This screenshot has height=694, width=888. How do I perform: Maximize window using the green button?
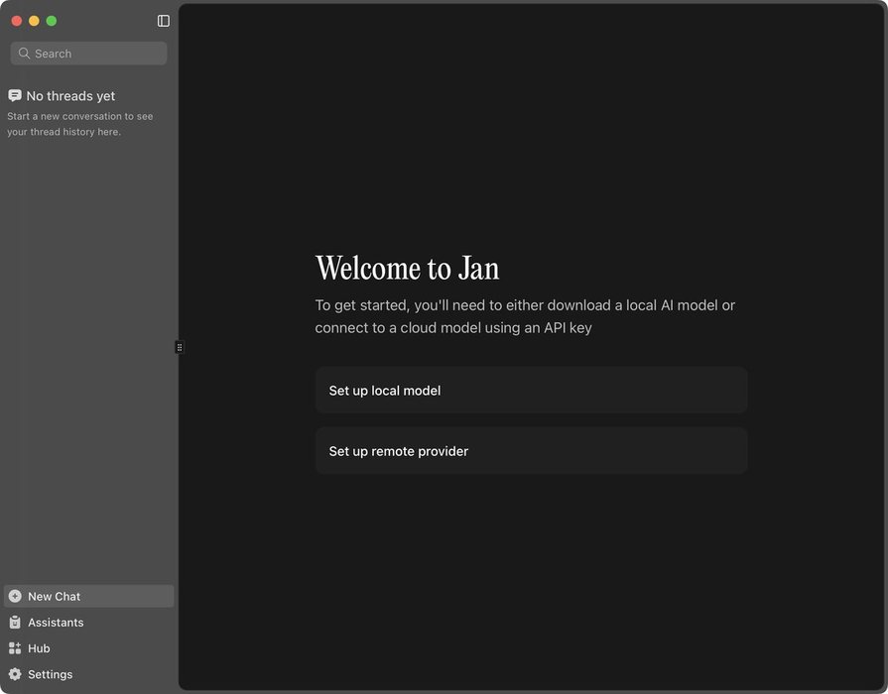pos(52,21)
